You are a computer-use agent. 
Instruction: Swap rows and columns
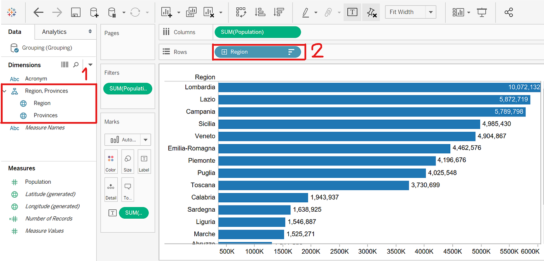241,12
